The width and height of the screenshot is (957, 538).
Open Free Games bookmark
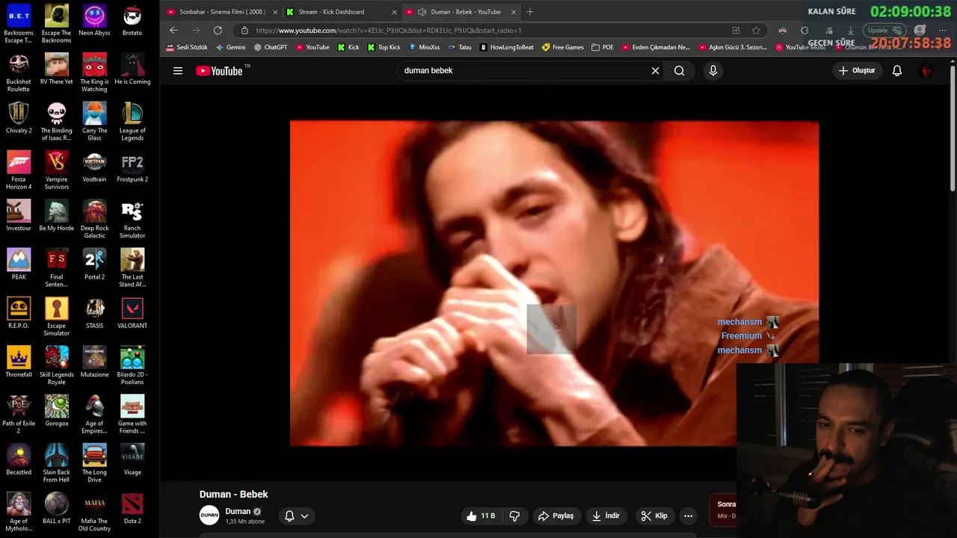tap(563, 47)
